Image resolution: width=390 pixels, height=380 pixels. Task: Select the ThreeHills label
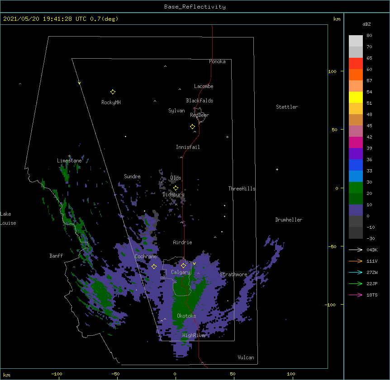click(x=242, y=189)
